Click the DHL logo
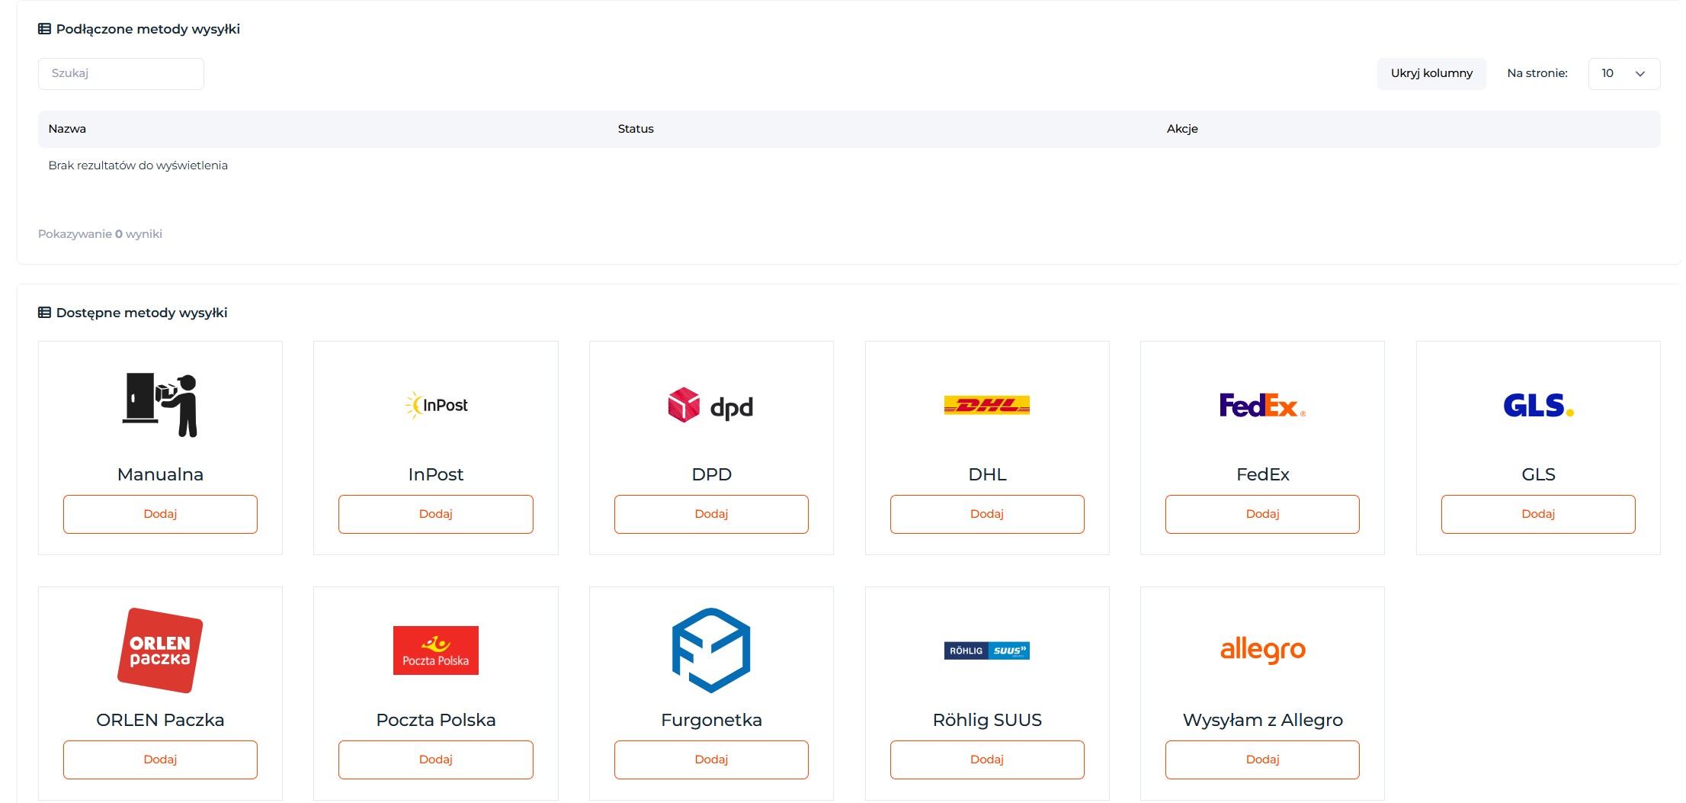 pos(987,405)
